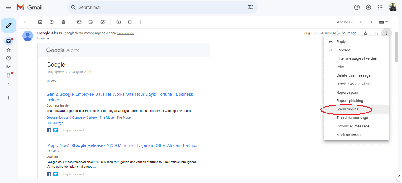Click first Full Coverage link

tap(55, 123)
